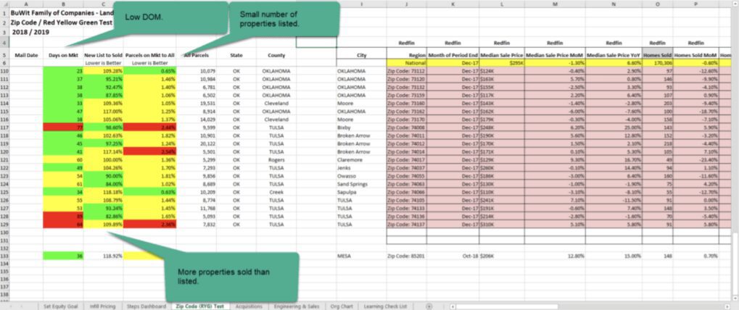Viewport: 739px width, 310px height.
Task: Select column header B
Action: point(62,4)
